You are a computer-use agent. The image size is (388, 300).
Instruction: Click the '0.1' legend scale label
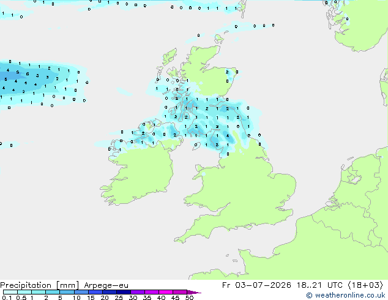point(7,298)
